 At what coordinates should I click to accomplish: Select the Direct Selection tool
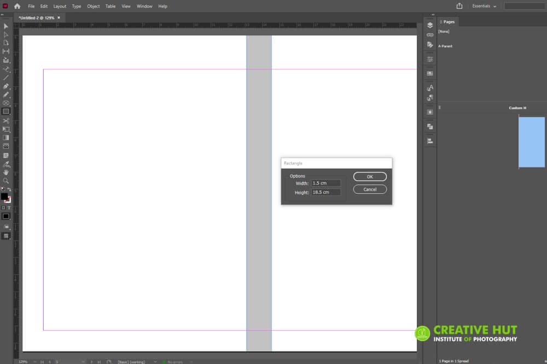(x=6, y=34)
